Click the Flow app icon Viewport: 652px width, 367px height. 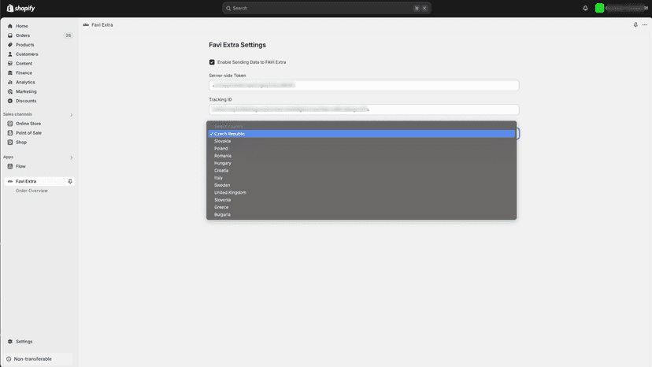point(10,166)
